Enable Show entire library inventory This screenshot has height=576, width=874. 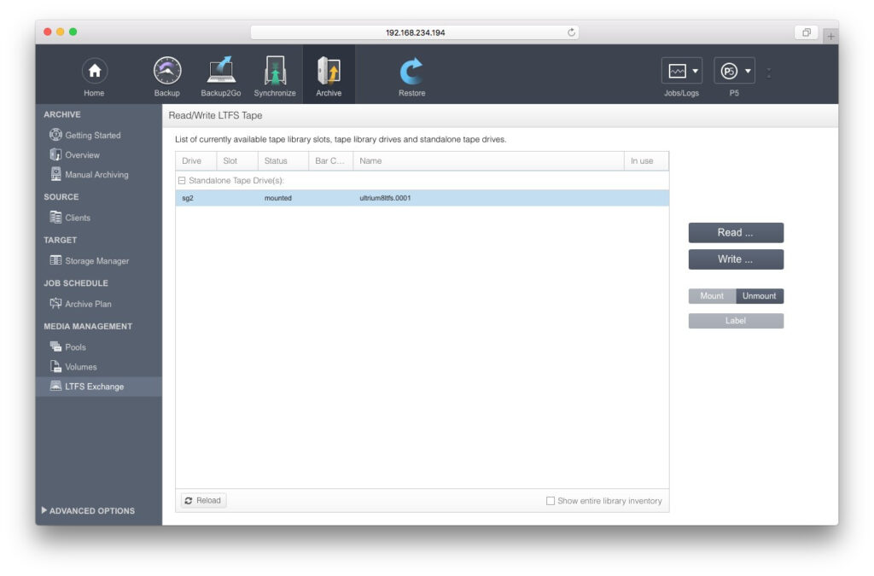pos(551,501)
